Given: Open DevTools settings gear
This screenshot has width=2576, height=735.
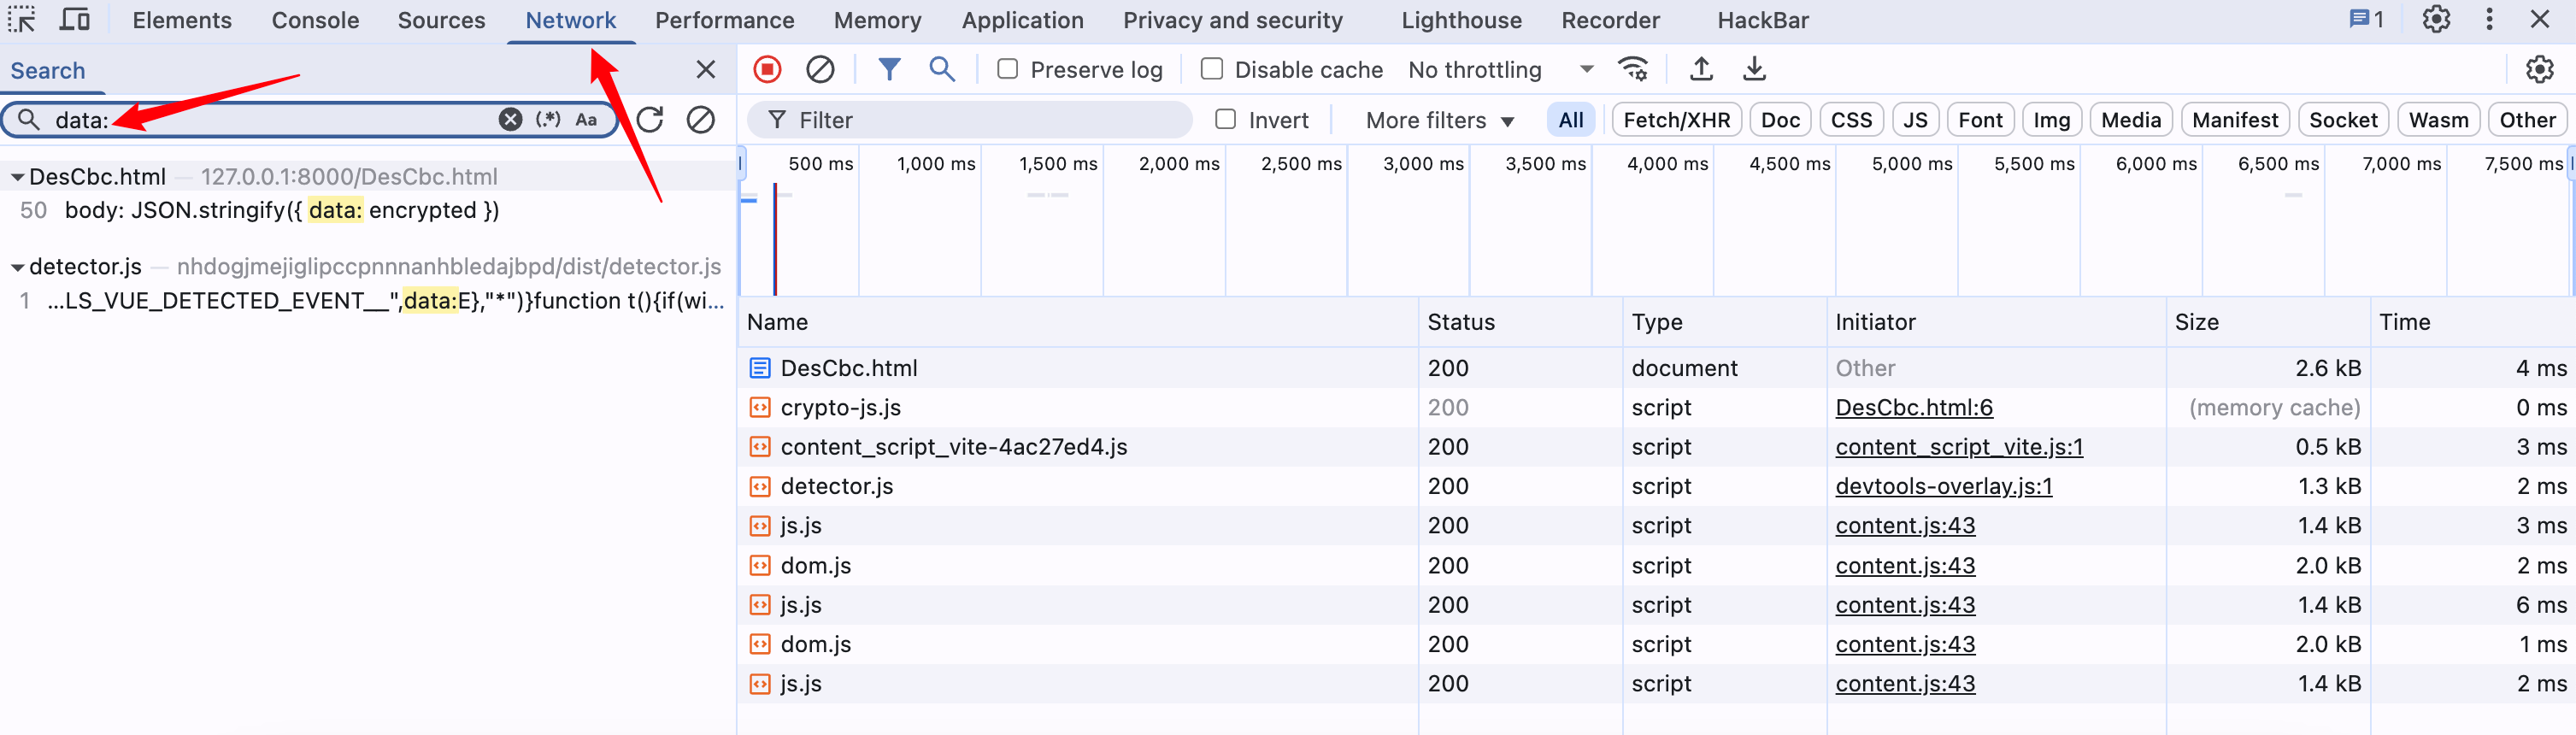Looking at the screenshot, I should pyautogui.click(x=2436, y=20).
